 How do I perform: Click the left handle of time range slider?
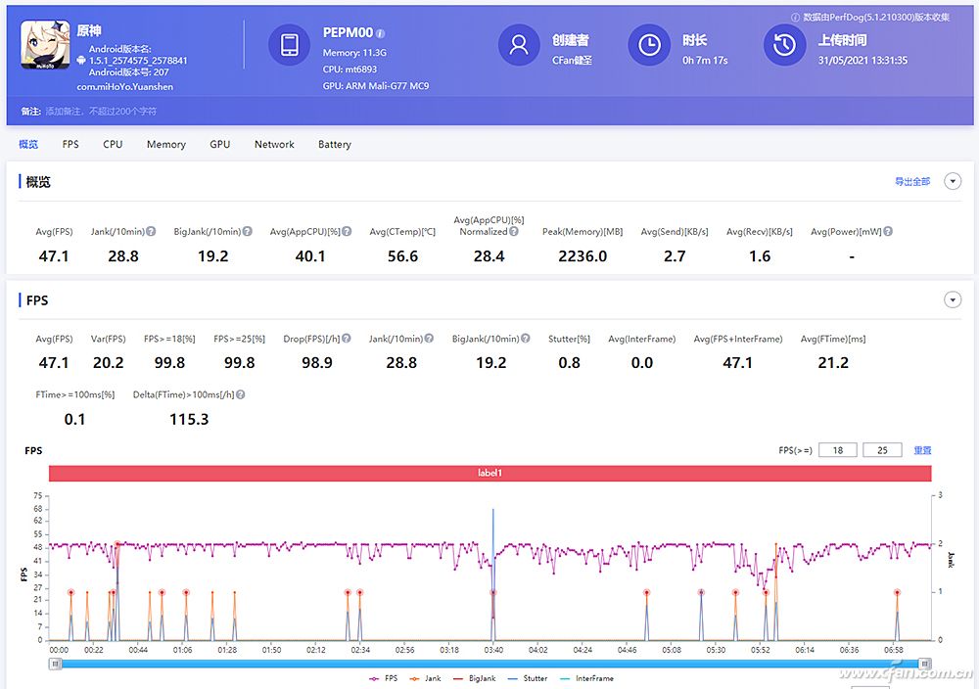(56, 664)
